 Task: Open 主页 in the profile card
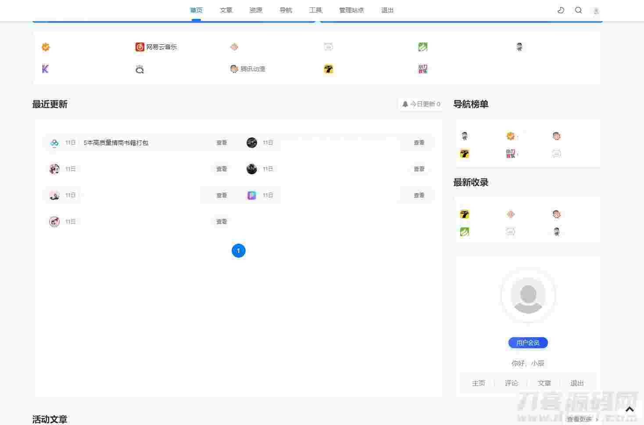click(479, 383)
